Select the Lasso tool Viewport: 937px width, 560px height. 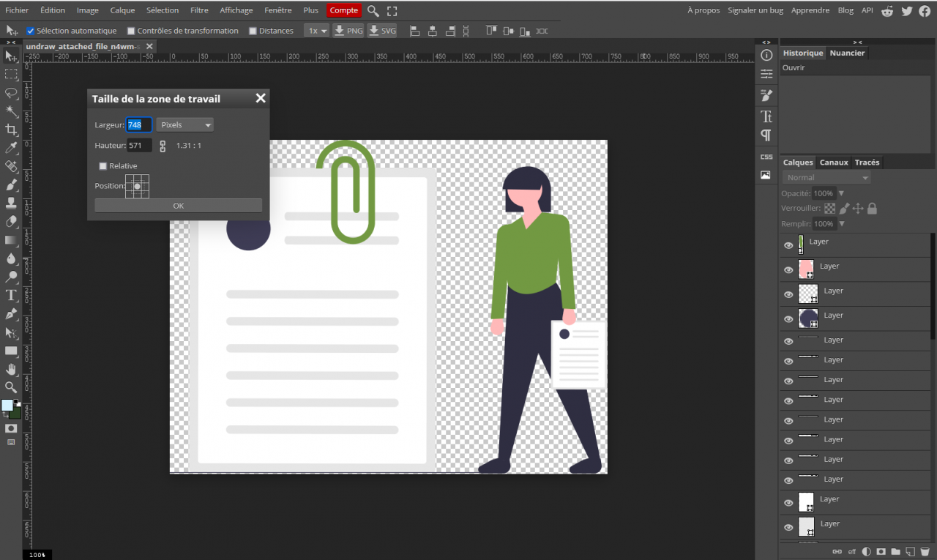pyautogui.click(x=11, y=93)
